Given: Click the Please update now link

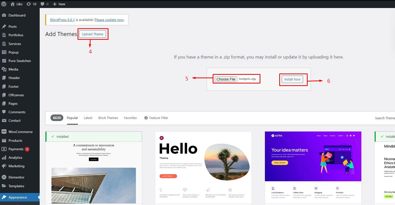Looking at the screenshot, I should (x=109, y=20).
